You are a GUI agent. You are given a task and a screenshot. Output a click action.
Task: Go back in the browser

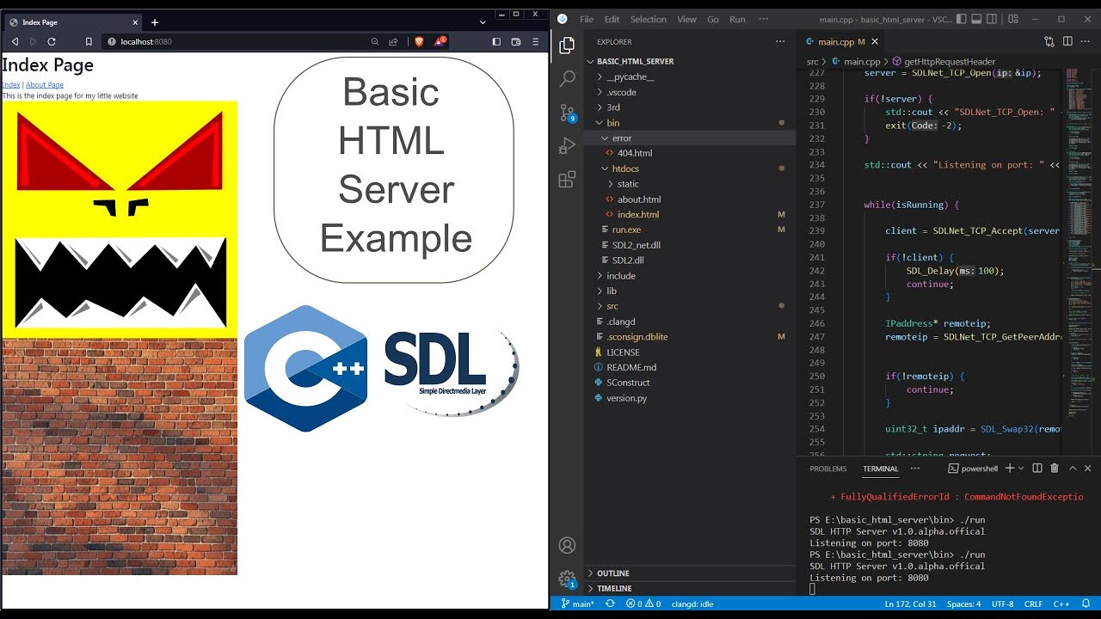point(15,41)
